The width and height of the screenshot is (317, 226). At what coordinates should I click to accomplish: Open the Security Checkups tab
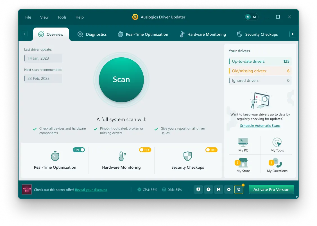(x=257, y=34)
